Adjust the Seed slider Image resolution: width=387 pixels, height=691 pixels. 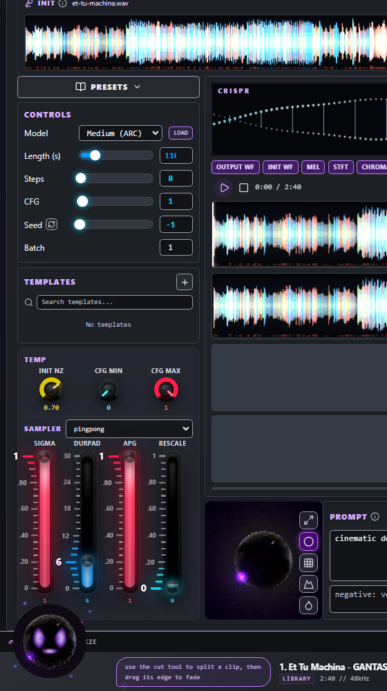[x=116, y=225]
